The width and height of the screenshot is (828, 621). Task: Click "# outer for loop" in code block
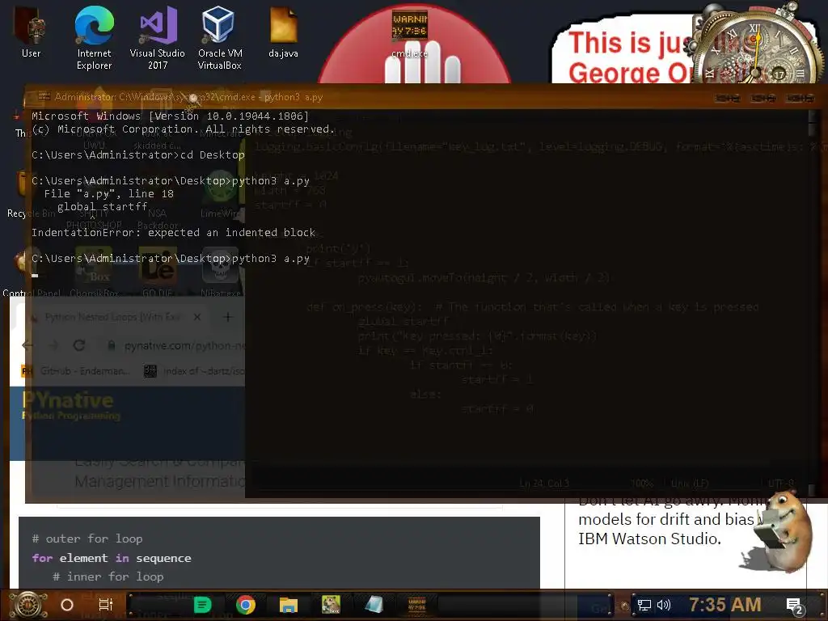[x=87, y=539]
